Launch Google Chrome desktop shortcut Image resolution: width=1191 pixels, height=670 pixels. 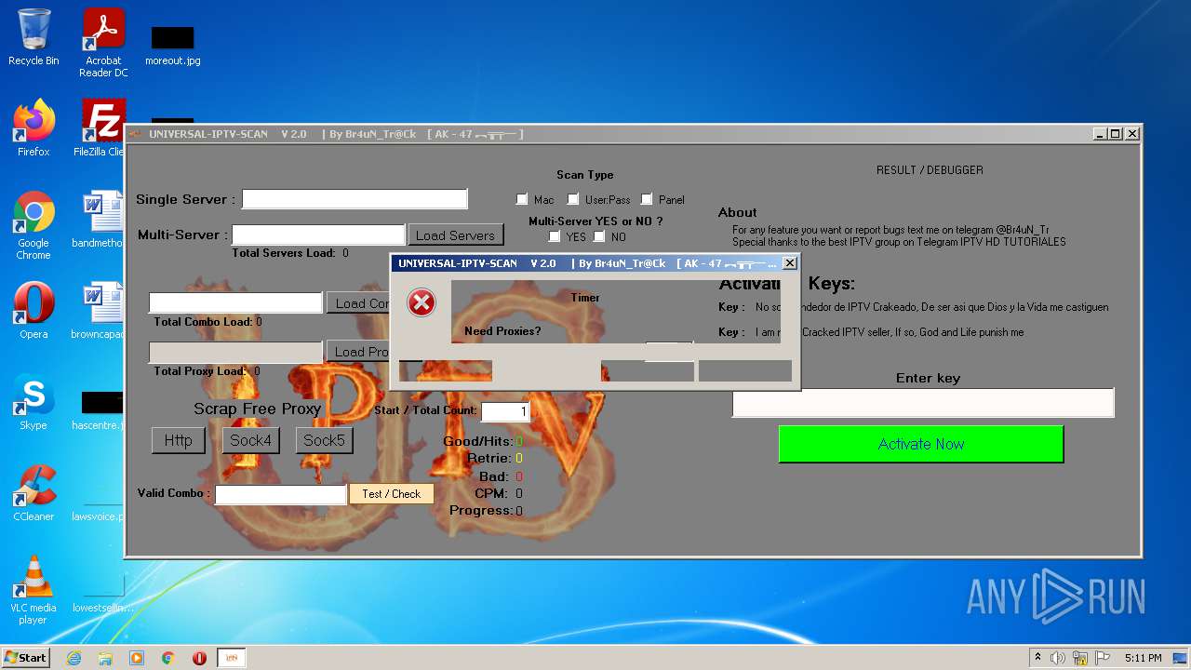(33, 224)
